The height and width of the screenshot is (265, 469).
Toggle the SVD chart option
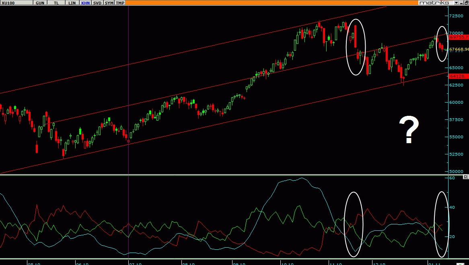tap(97, 3)
